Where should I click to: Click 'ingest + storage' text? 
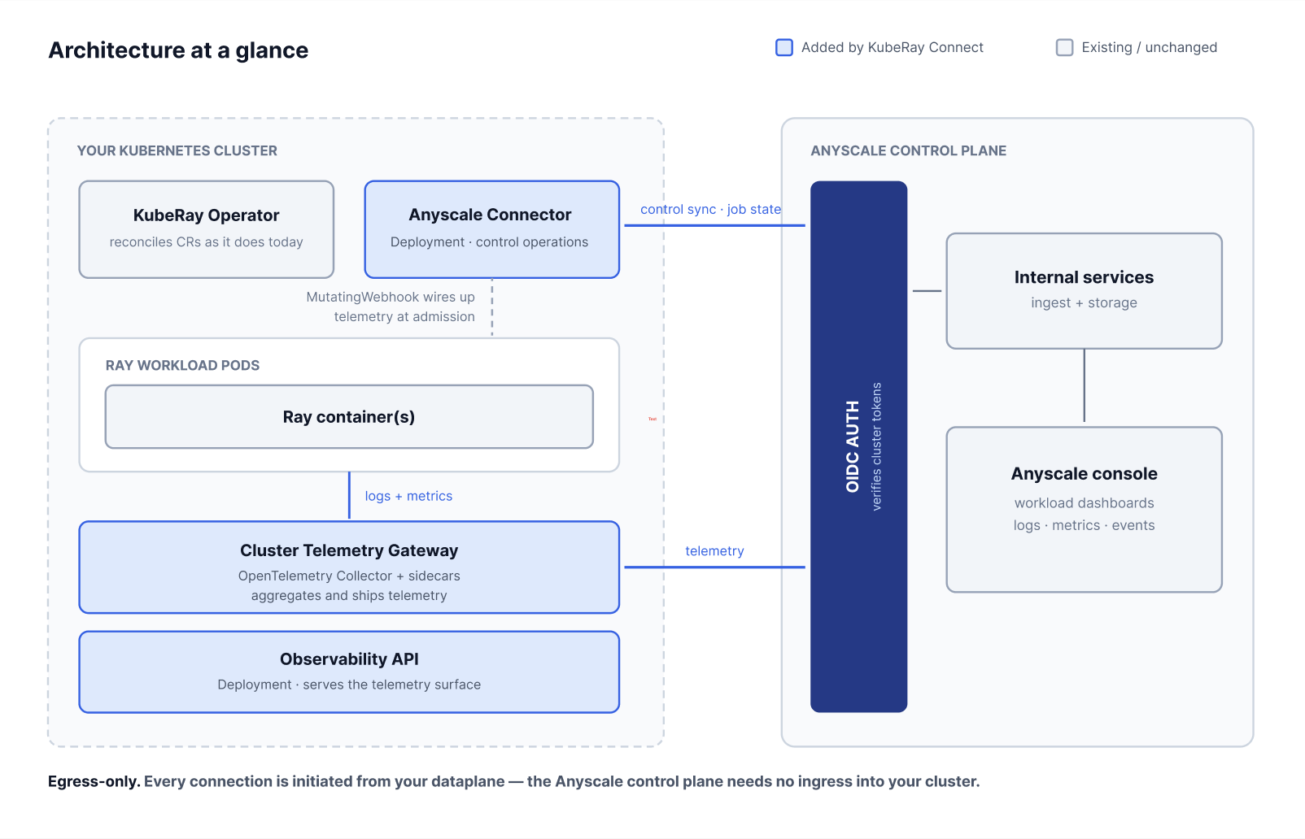point(1084,302)
